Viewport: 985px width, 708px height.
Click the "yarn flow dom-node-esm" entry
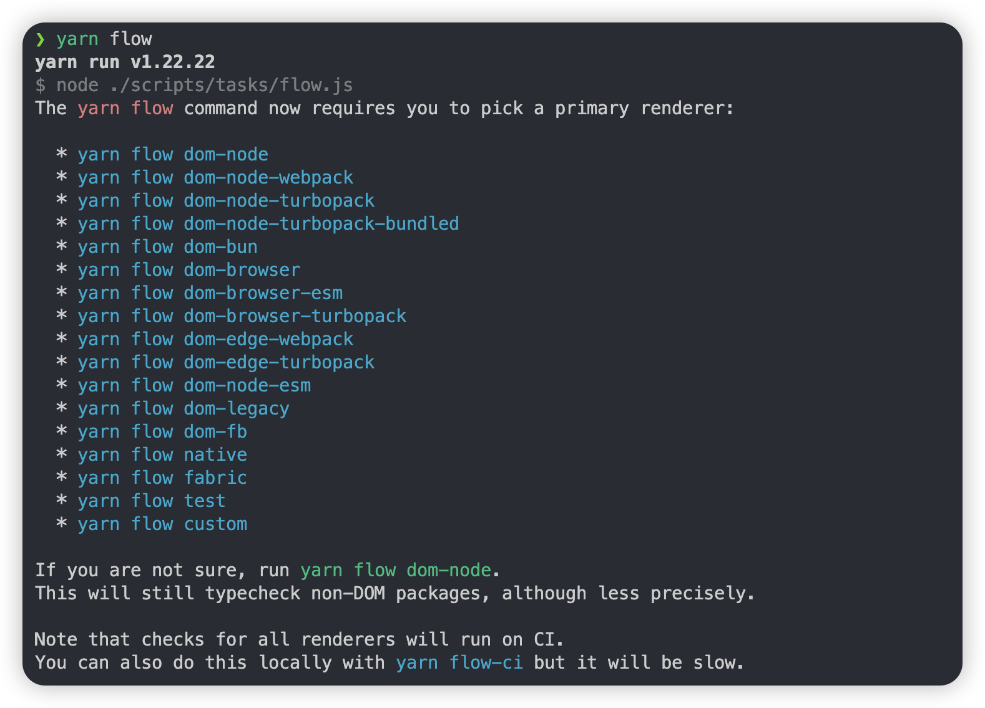pyautogui.click(x=194, y=385)
